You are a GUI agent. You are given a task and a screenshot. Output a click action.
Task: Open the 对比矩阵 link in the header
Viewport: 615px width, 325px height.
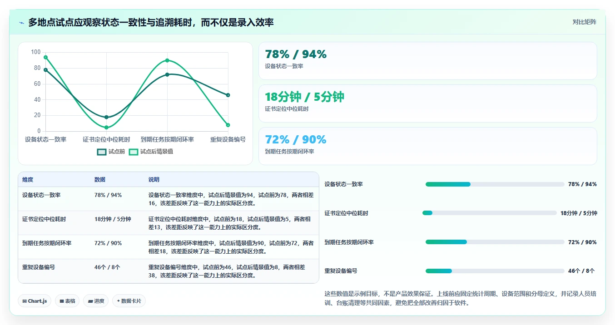point(584,22)
